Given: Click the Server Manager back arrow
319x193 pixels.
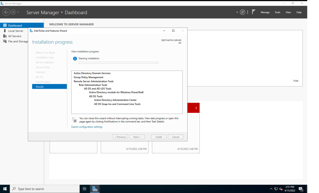Looking at the screenshot, I should point(6,12).
